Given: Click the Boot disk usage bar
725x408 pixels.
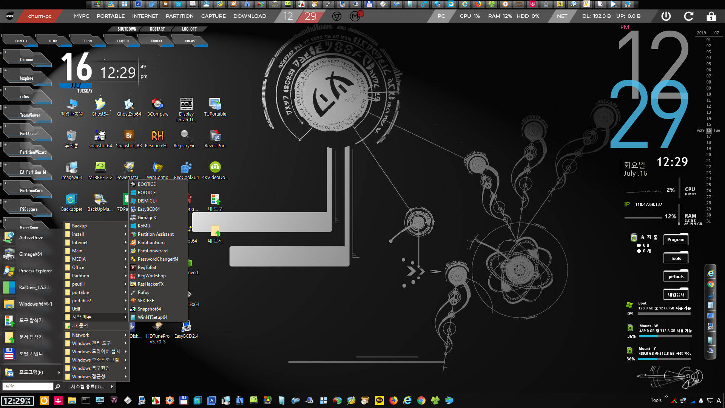Looking at the screenshot, I should [664, 314].
